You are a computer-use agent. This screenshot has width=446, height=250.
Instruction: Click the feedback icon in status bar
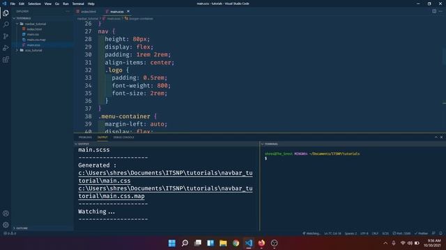pos(433,233)
